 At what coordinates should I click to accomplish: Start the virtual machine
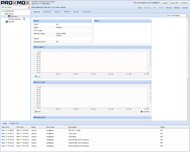click(140, 8)
